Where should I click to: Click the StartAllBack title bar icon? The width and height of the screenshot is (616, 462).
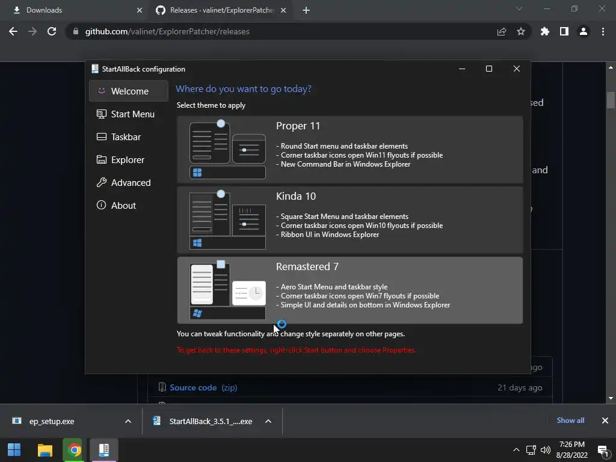click(x=94, y=69)
